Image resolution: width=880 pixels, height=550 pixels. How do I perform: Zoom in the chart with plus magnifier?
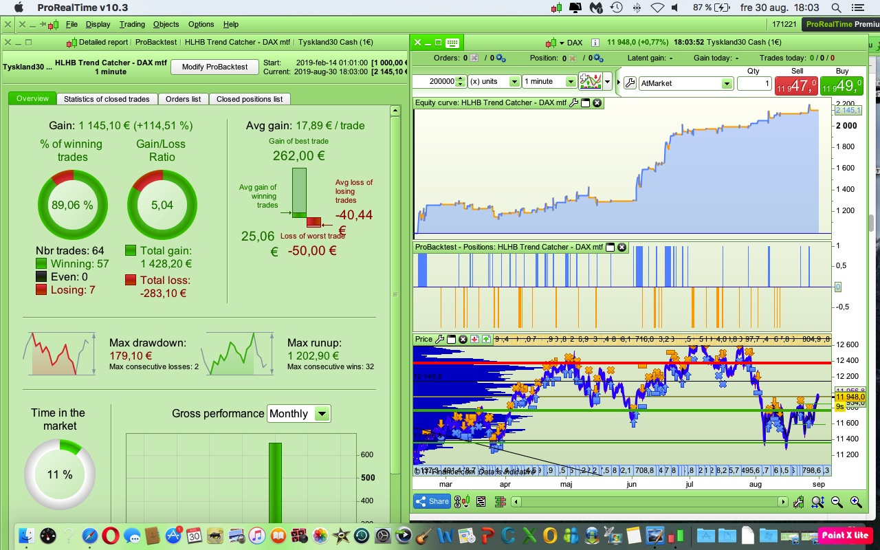click(x=855, y=502)
